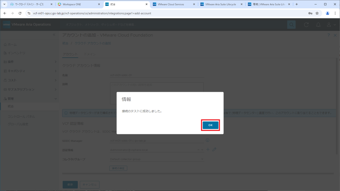Click the 接続の検証 button
340x191 pixels.
point(118,168)
